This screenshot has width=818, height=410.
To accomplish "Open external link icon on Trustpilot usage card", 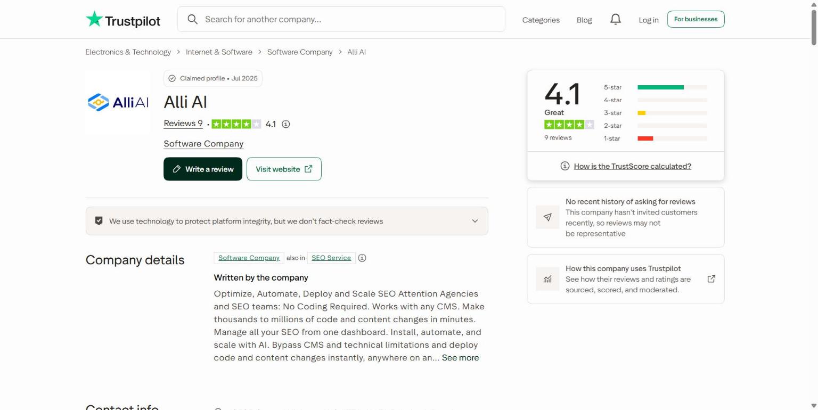I will click(711, 279).
